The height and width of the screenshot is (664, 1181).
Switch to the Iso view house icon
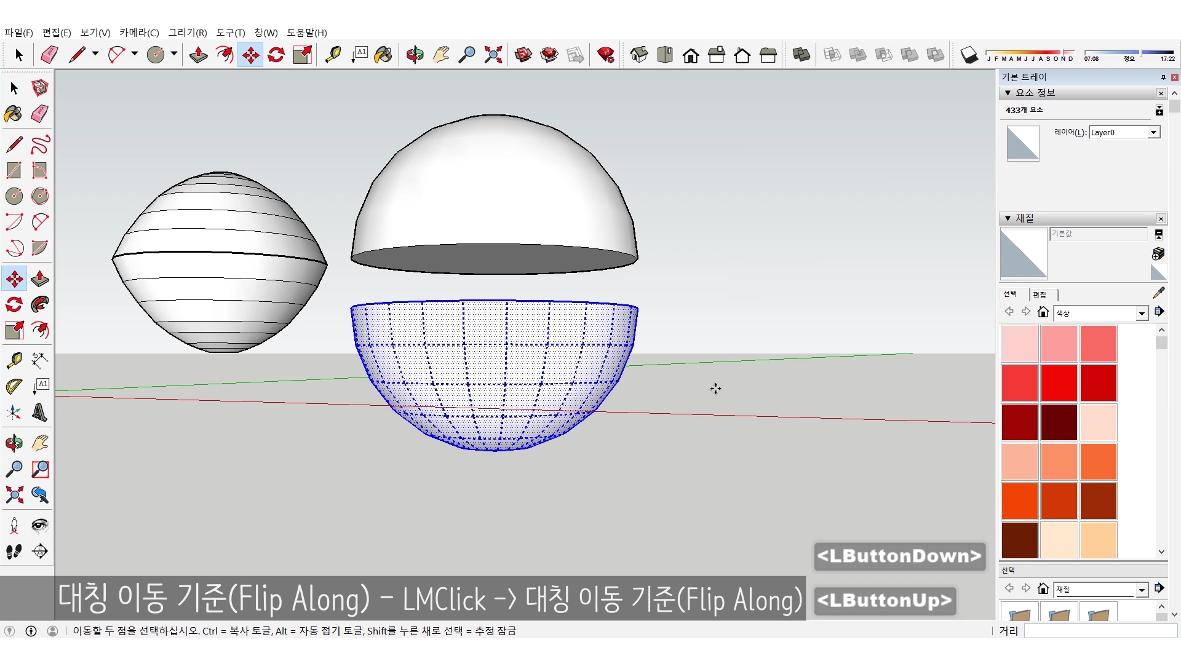tap(639, 55)
